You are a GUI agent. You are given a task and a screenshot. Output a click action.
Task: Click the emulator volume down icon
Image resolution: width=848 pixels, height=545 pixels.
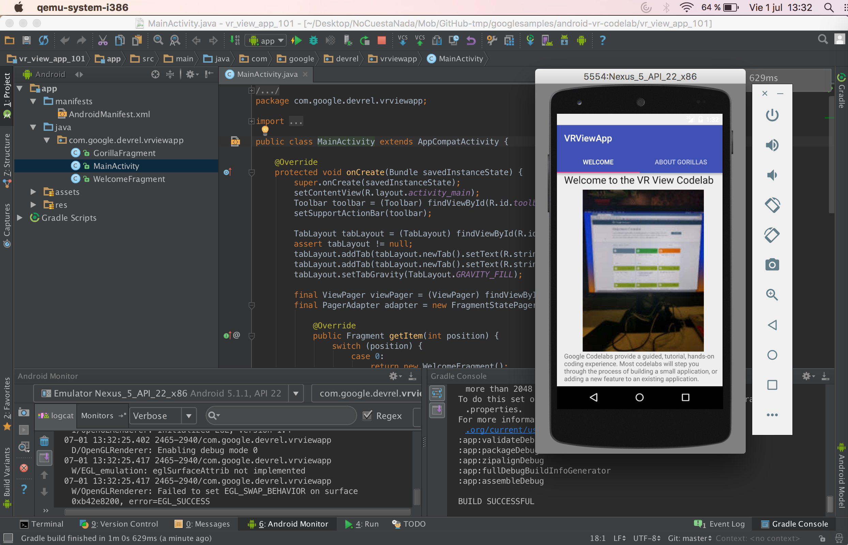click(x=772, y=175)
